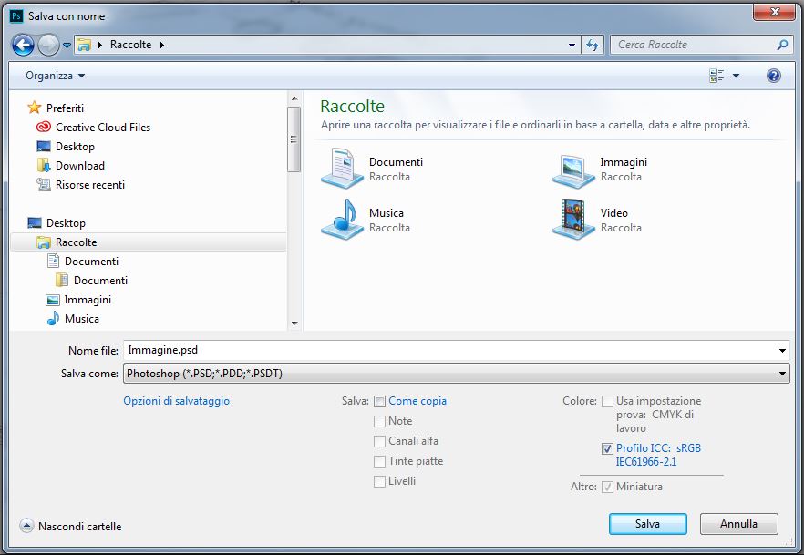Select Download in the navigation pane
This screenshot has height=555, width=804.
point(79,166)
